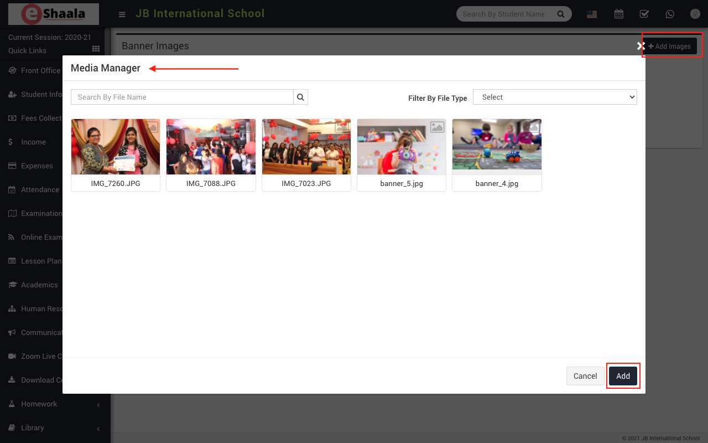Expand the Library sidebar menu
Screen dimensions: 708x443
pyautogui.click(x=32, y=427)
